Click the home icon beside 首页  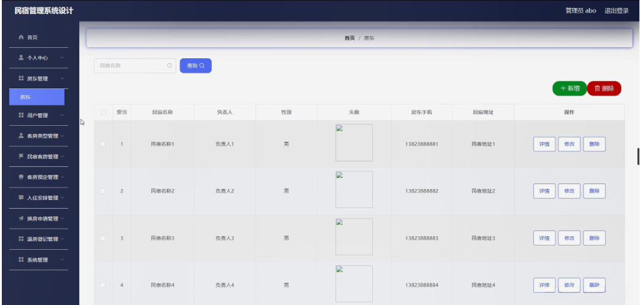coord(21,37)
